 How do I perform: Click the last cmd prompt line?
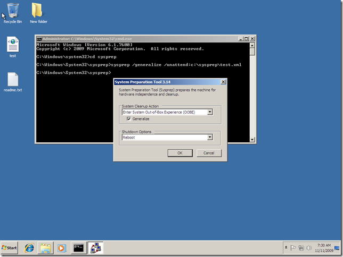[73, 73]
